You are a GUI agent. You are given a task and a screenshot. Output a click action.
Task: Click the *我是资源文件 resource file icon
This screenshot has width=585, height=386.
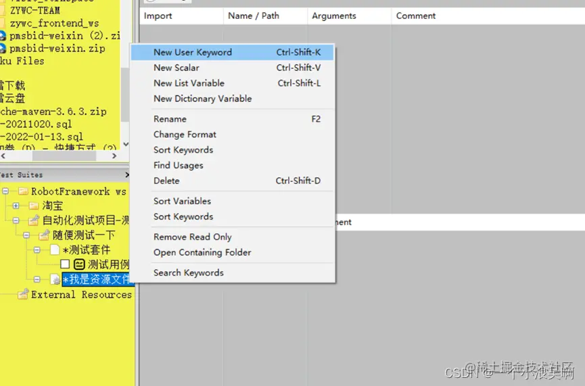click(x=55, y=279)
